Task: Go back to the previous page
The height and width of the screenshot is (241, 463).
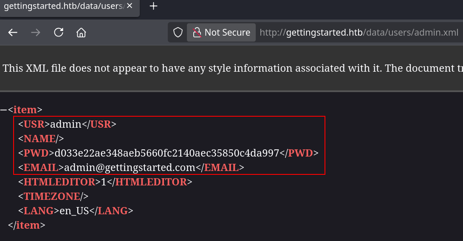Action: [13, 33]
